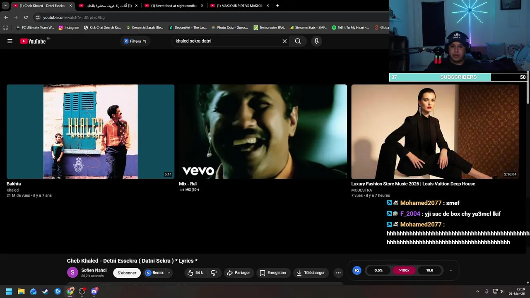
Task: Expand the vidIQ stats chevron
Action: pyautogui.click(x=450, y=270)
